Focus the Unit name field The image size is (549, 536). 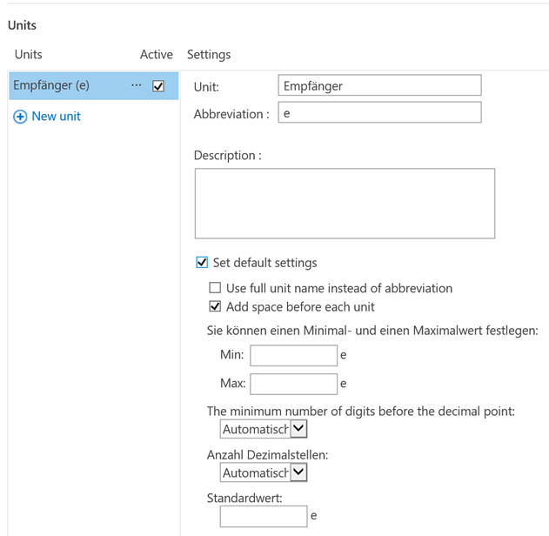(x=380, y=85)
